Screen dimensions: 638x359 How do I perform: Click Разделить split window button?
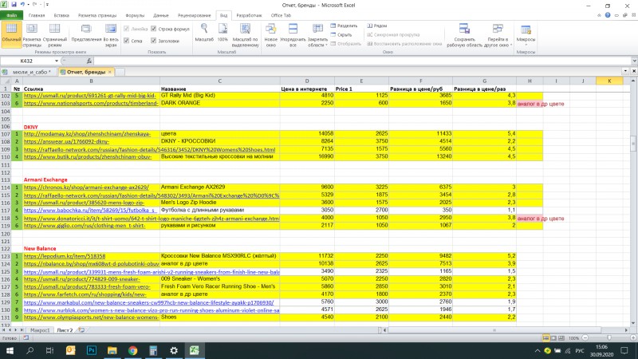tap(344, 26)
